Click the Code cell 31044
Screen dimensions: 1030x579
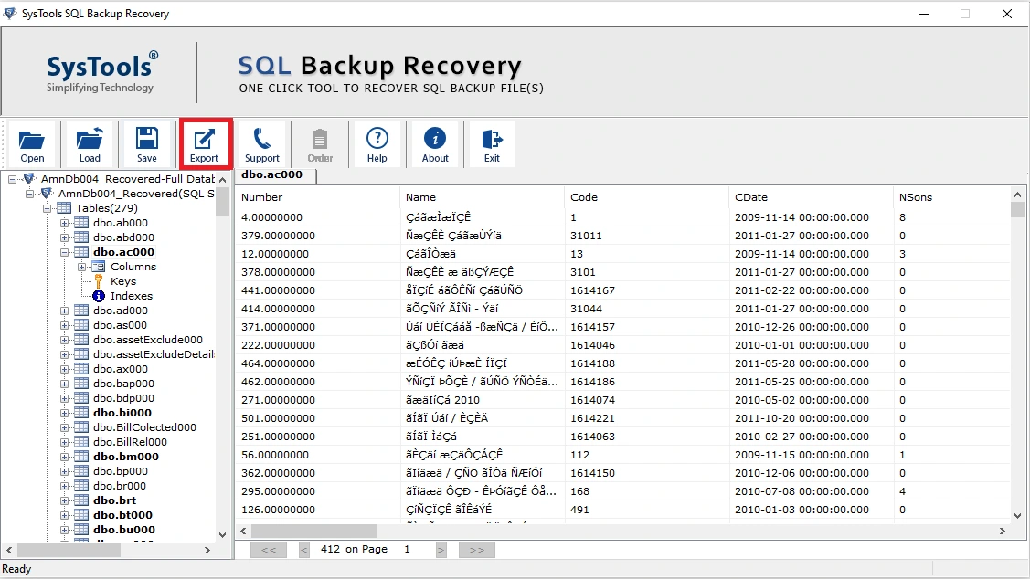(646, 309)
